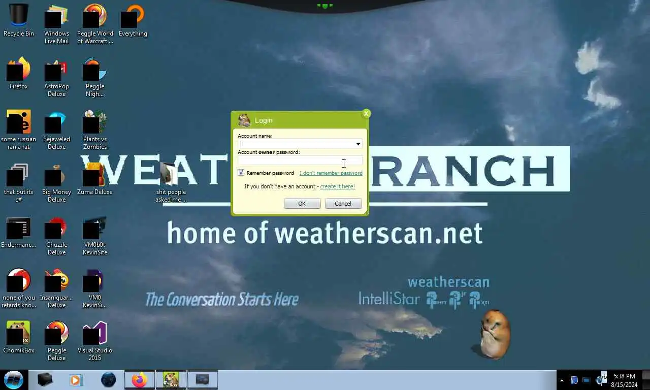Screen dimensions: 650x390
Task: Click the OK button in Login
Action: tap(302, 204)
